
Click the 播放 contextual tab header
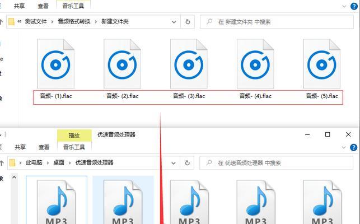(74, 136)
